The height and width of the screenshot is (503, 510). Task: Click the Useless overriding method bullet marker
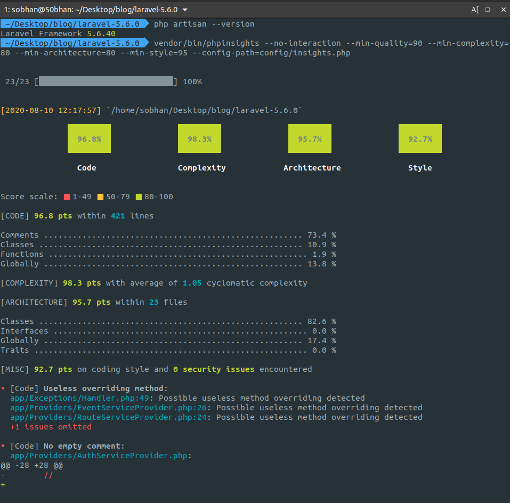[4, 388]
